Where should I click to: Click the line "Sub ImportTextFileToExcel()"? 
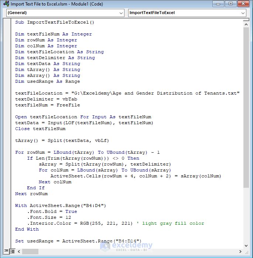pyautogui.click(x=55, y=22)
